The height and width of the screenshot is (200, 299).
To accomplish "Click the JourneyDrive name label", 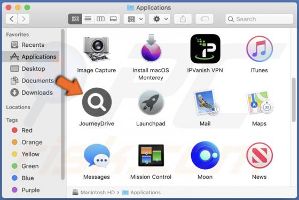I will 97,123.
